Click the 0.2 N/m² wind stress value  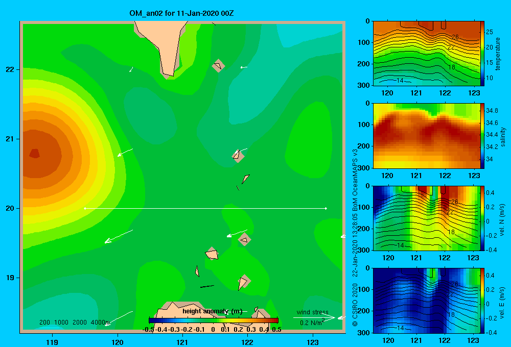312,323
